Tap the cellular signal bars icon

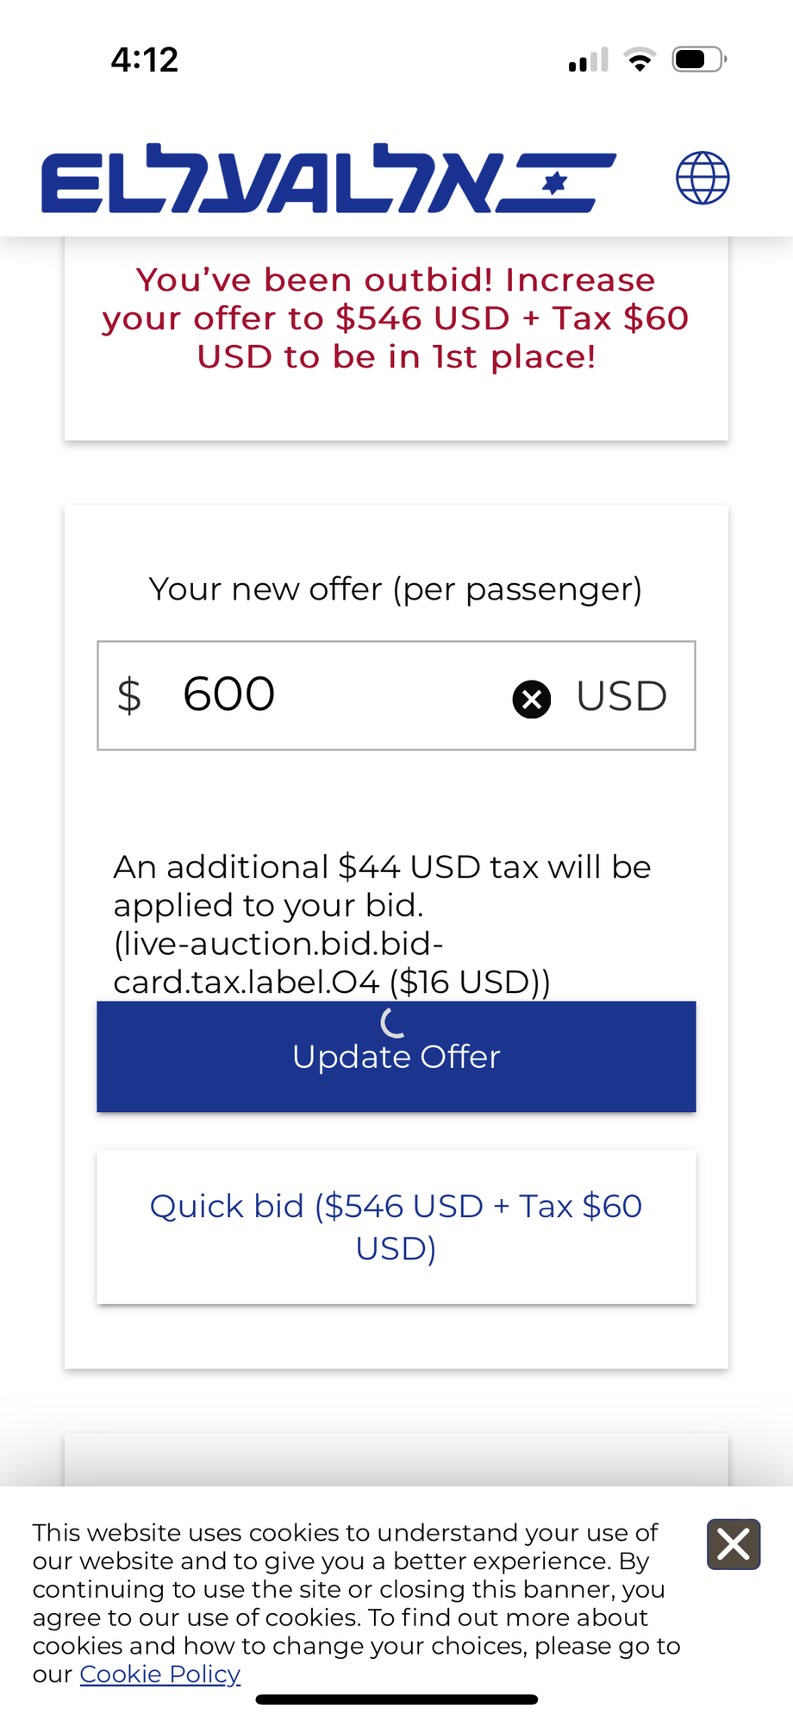tap(589, 60)
